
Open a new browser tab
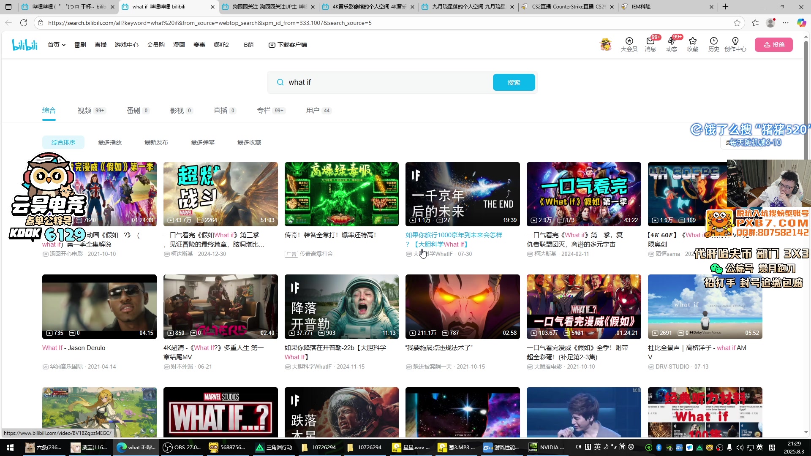coord(726,7)
